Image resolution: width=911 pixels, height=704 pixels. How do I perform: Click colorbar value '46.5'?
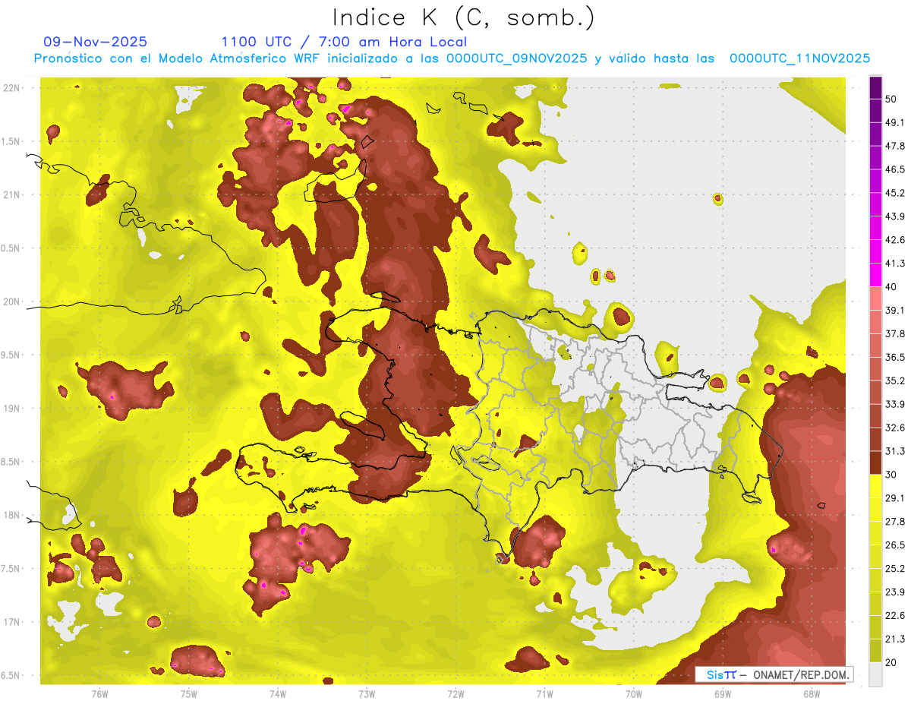(x=895, y=169)
